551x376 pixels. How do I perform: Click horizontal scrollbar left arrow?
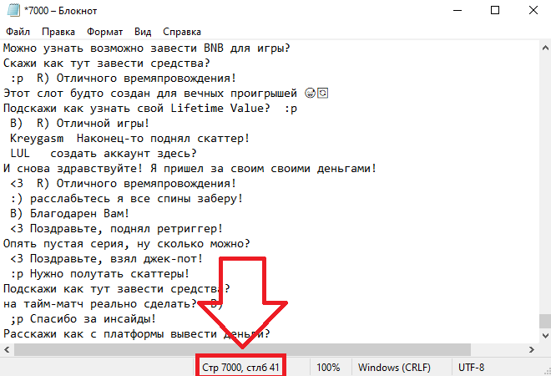click(7, 349)
